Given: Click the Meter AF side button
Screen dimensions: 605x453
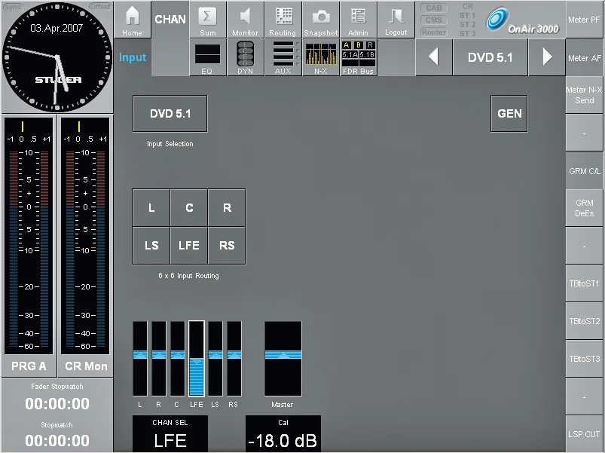Looking at the screenshot, I should (584, 58).
